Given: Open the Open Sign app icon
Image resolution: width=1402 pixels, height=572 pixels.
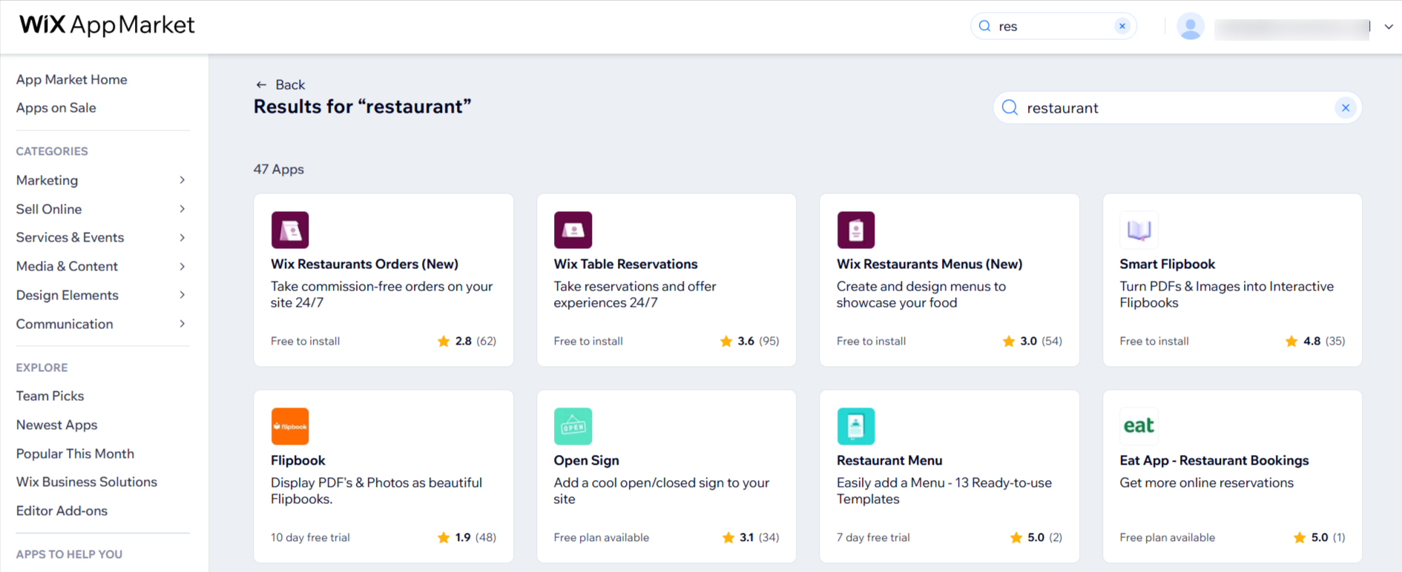Looking at the screenshot, I should click(573, 426).
